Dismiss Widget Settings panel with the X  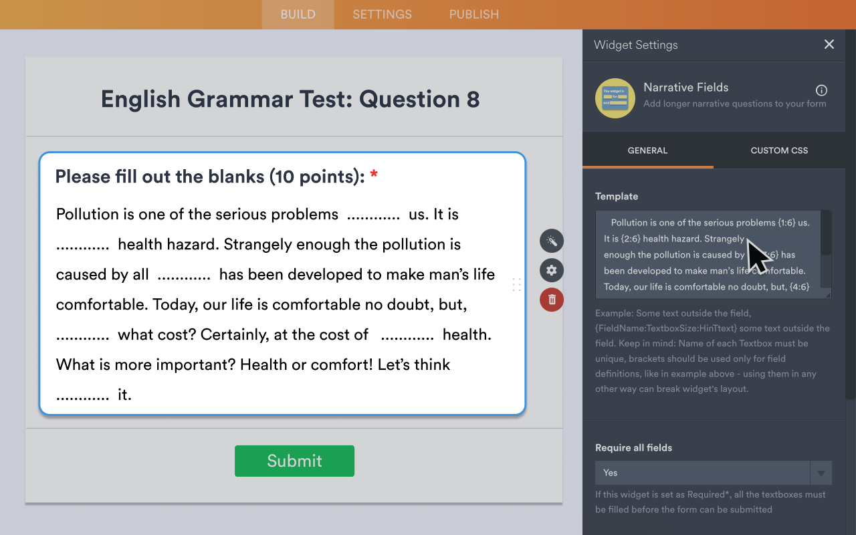[829, 44]
